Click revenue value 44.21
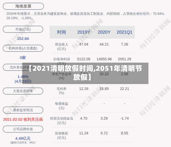171x147 pixels. click(x=104, y=44)
